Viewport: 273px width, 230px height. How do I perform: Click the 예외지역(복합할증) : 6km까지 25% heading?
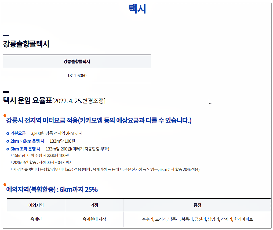(52, 189)
